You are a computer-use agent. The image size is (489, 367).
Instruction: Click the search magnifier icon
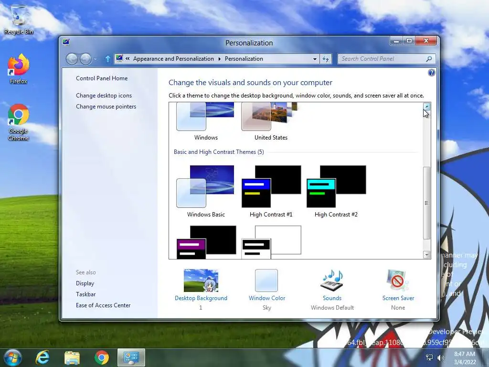(x=429, y=59)
